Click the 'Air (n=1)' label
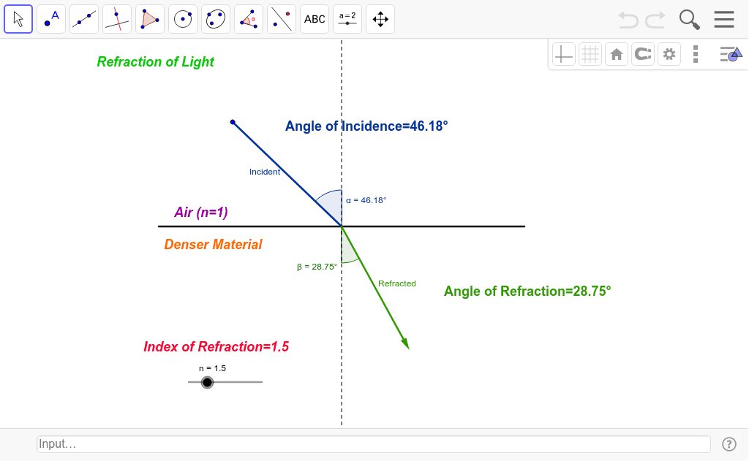The height and width of the screenshot is (461, 749). 200,213
